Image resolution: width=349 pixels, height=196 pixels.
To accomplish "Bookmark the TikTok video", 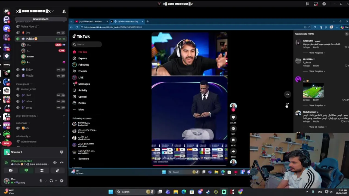I will 233,140.
